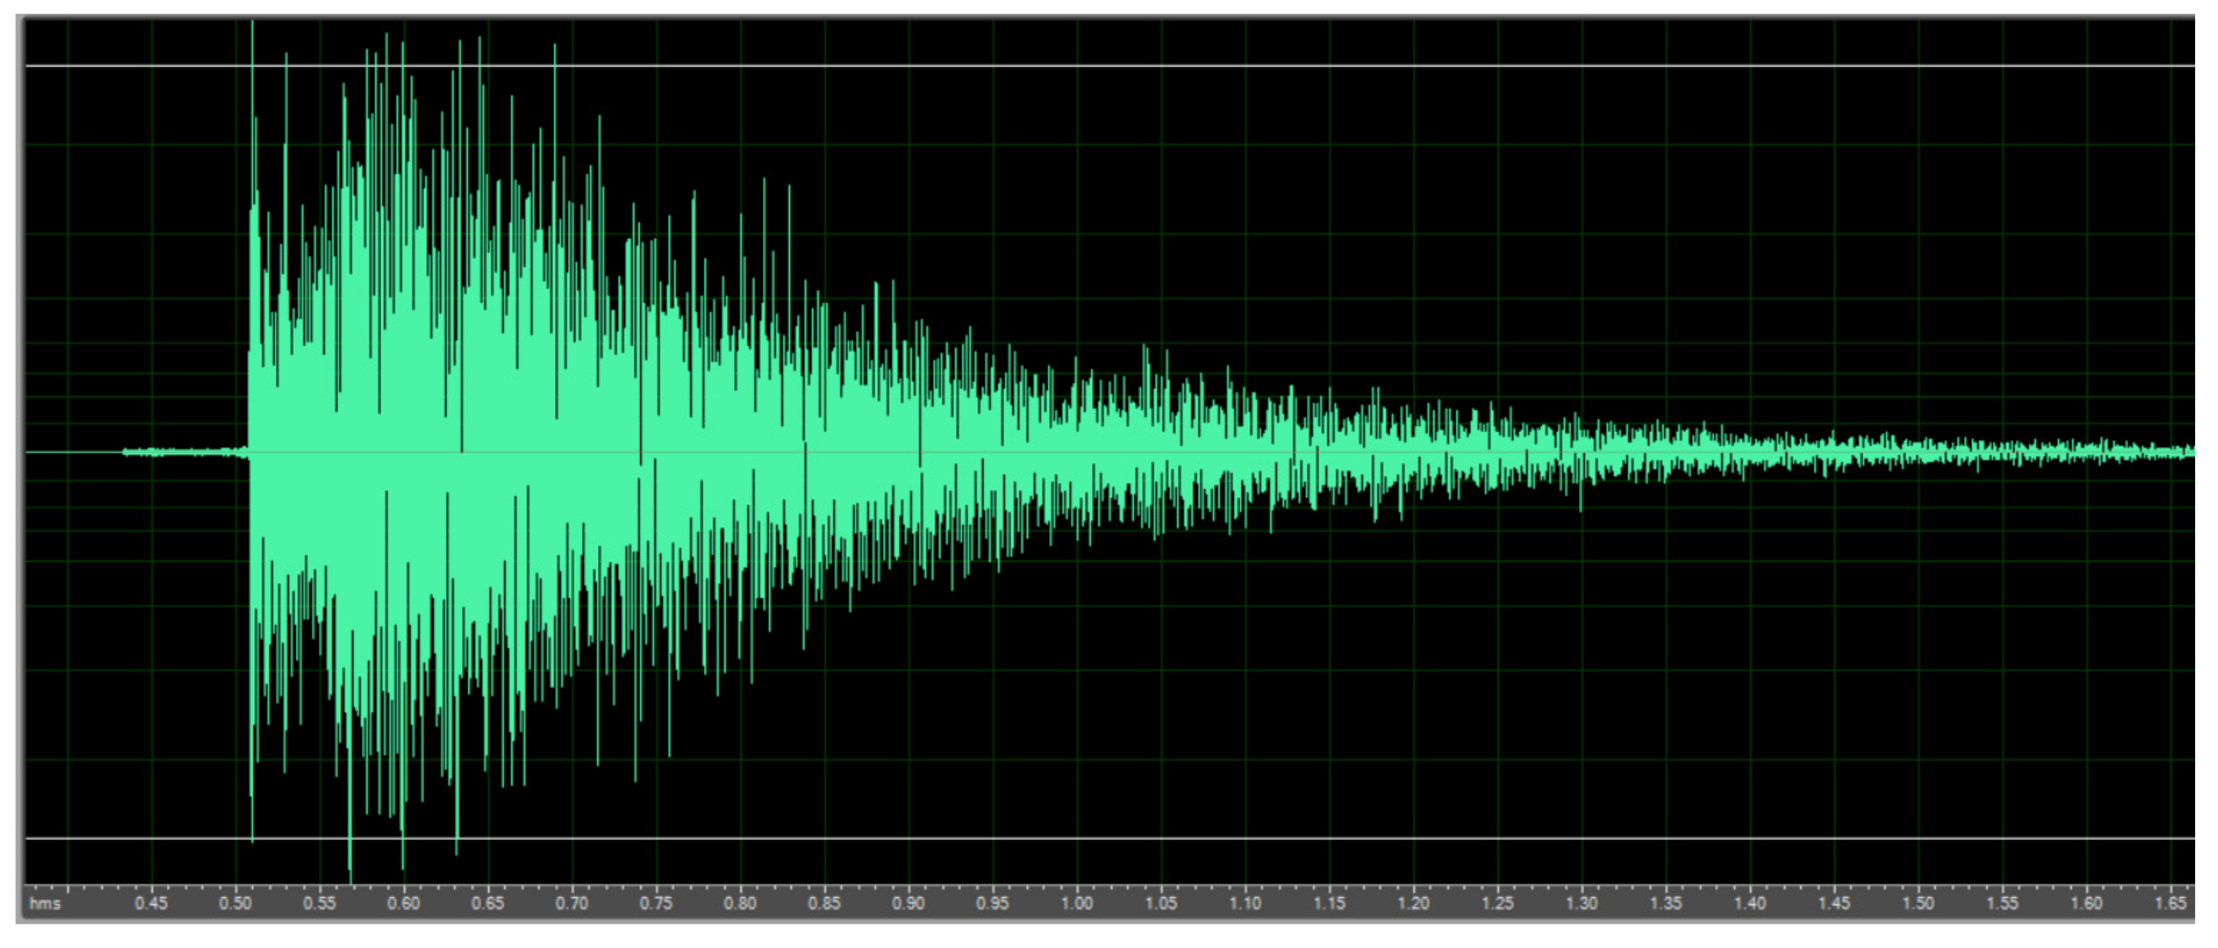This screenshot has width=2218, height=948.
Task: Click the 1.60 mark on time ruler
Action: [2086, 903]
